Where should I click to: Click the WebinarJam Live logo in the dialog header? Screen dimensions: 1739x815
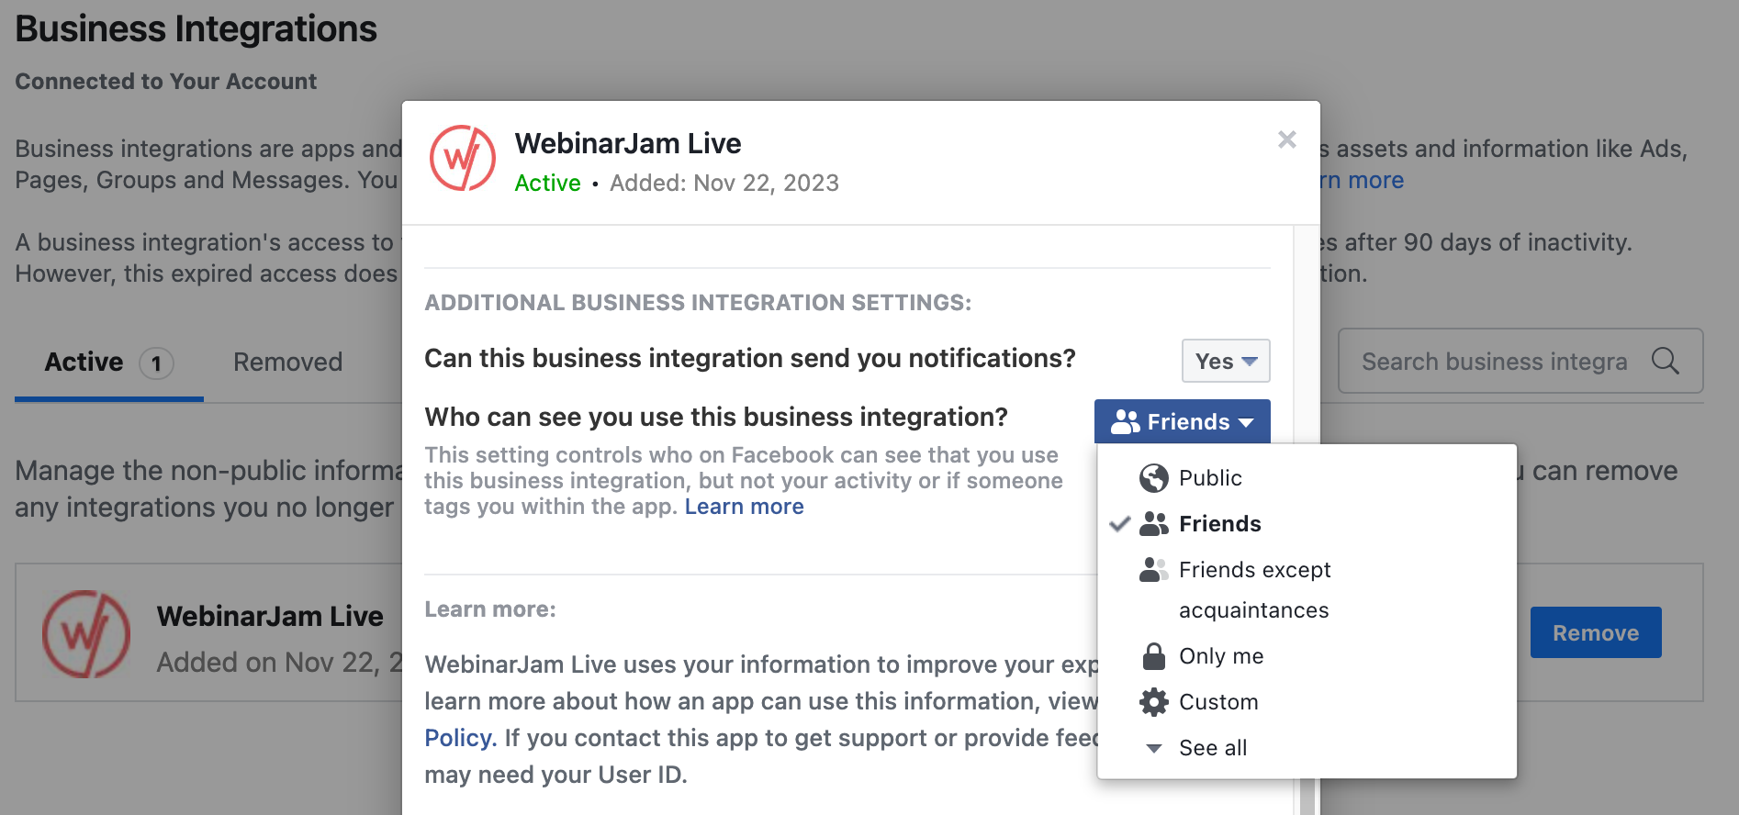pyautogui.click(x=463, y=158)
